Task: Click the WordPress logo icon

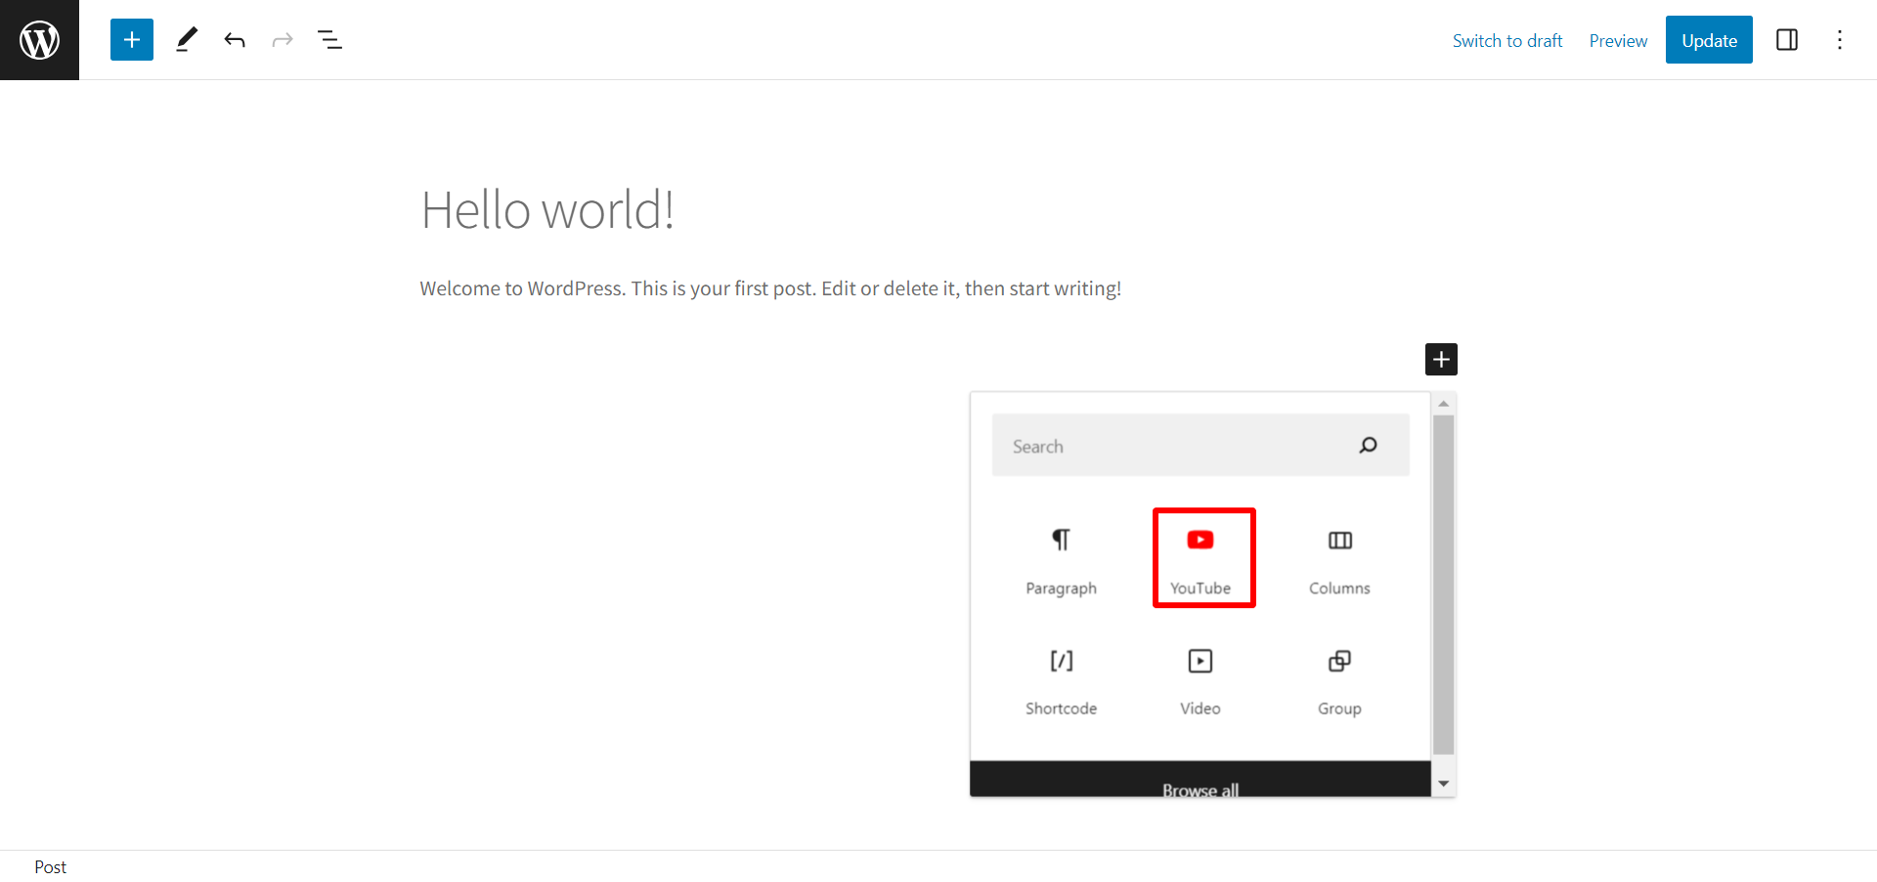Action: [x=39, y=40]
